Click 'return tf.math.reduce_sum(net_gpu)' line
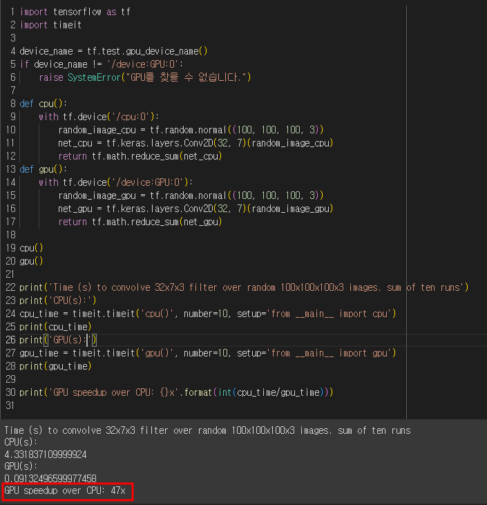This screenshot has height=505, width=487. click(140, 222)
